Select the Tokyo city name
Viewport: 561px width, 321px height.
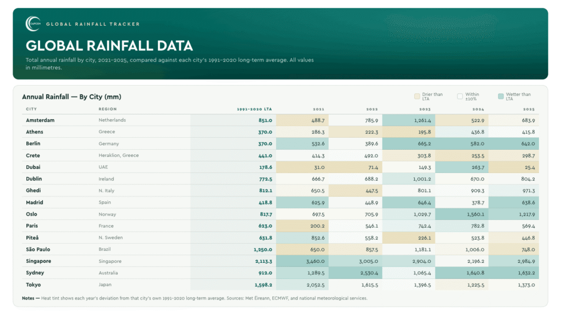(33, 285)
